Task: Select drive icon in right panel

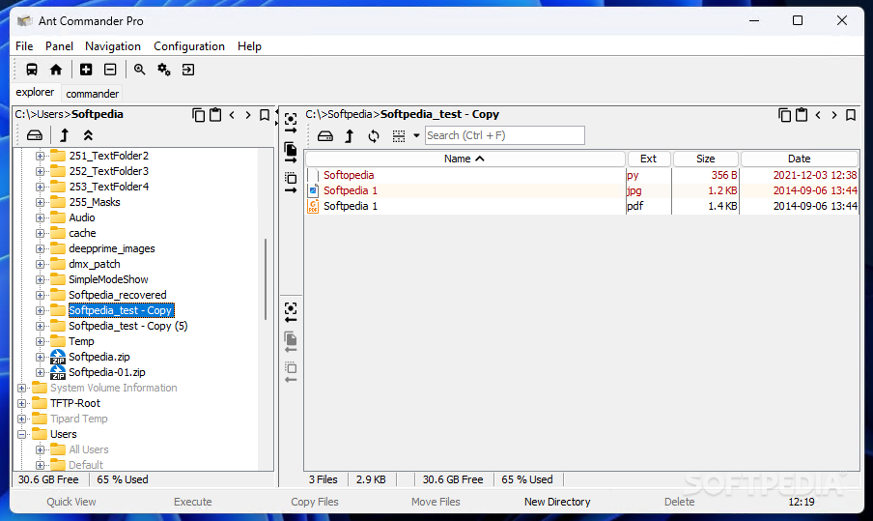Action: pos(325,136)
